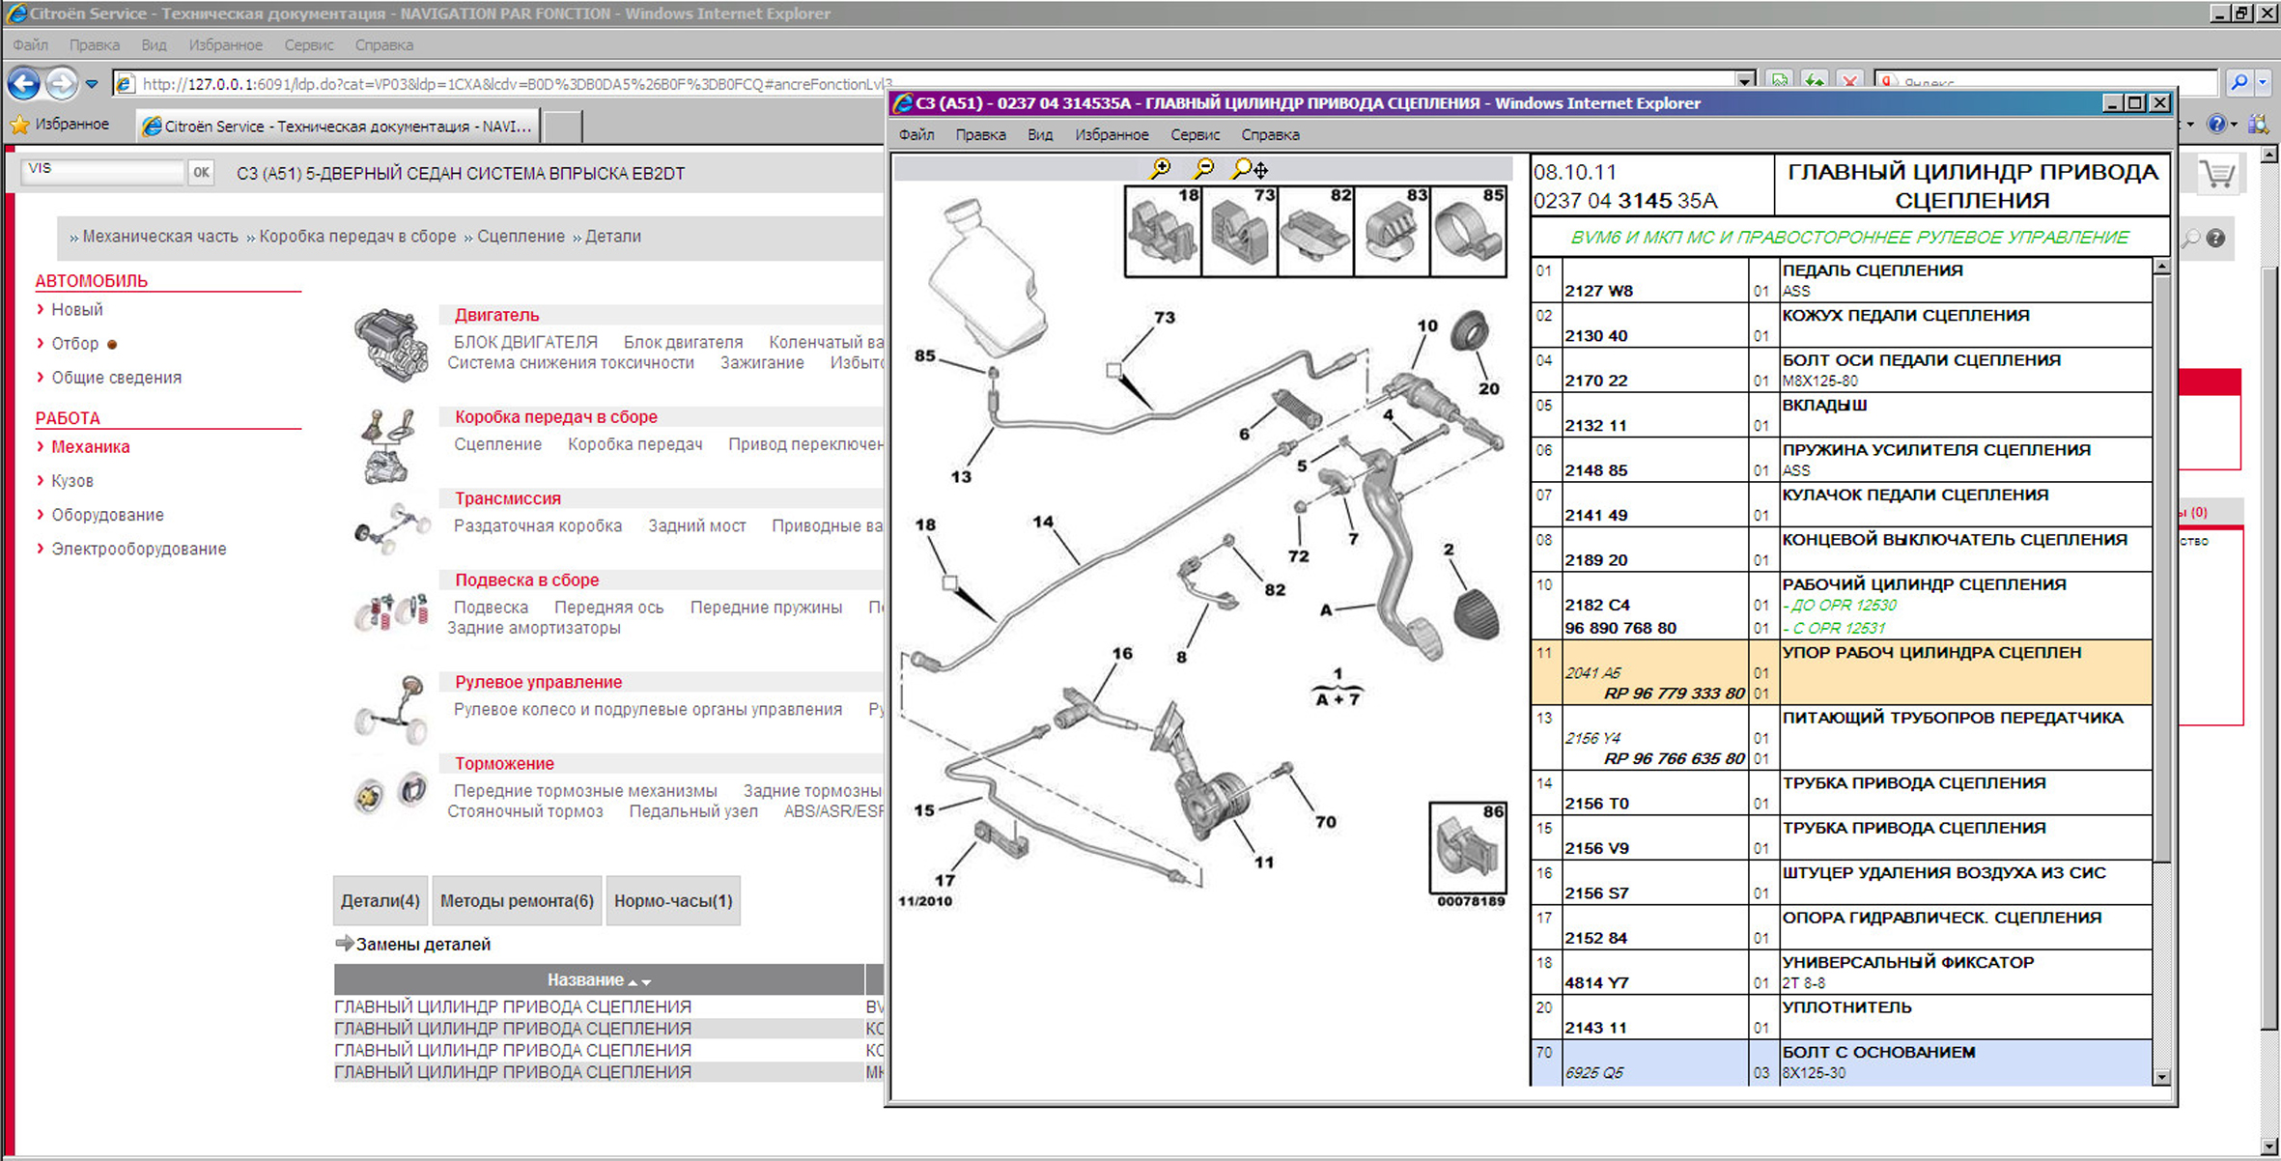This screenshot has width=2281, height=1161.
Task: Click clip thumbnail number 86
Action: click(x=1467, y=847)
